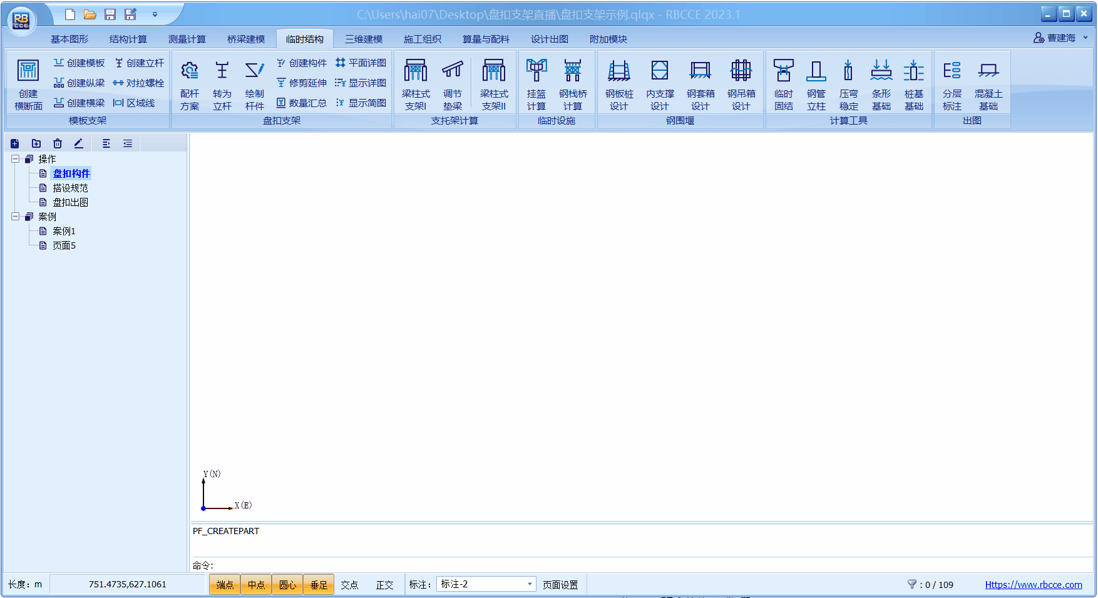
Task: Switch to the 施工组织 ribbon tab
Action: tap(423, 39)
